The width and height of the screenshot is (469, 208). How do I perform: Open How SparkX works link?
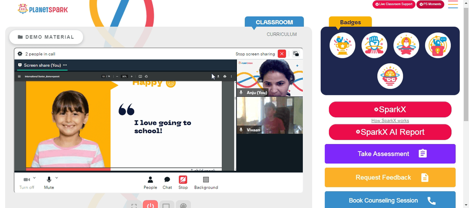[390, 121]
